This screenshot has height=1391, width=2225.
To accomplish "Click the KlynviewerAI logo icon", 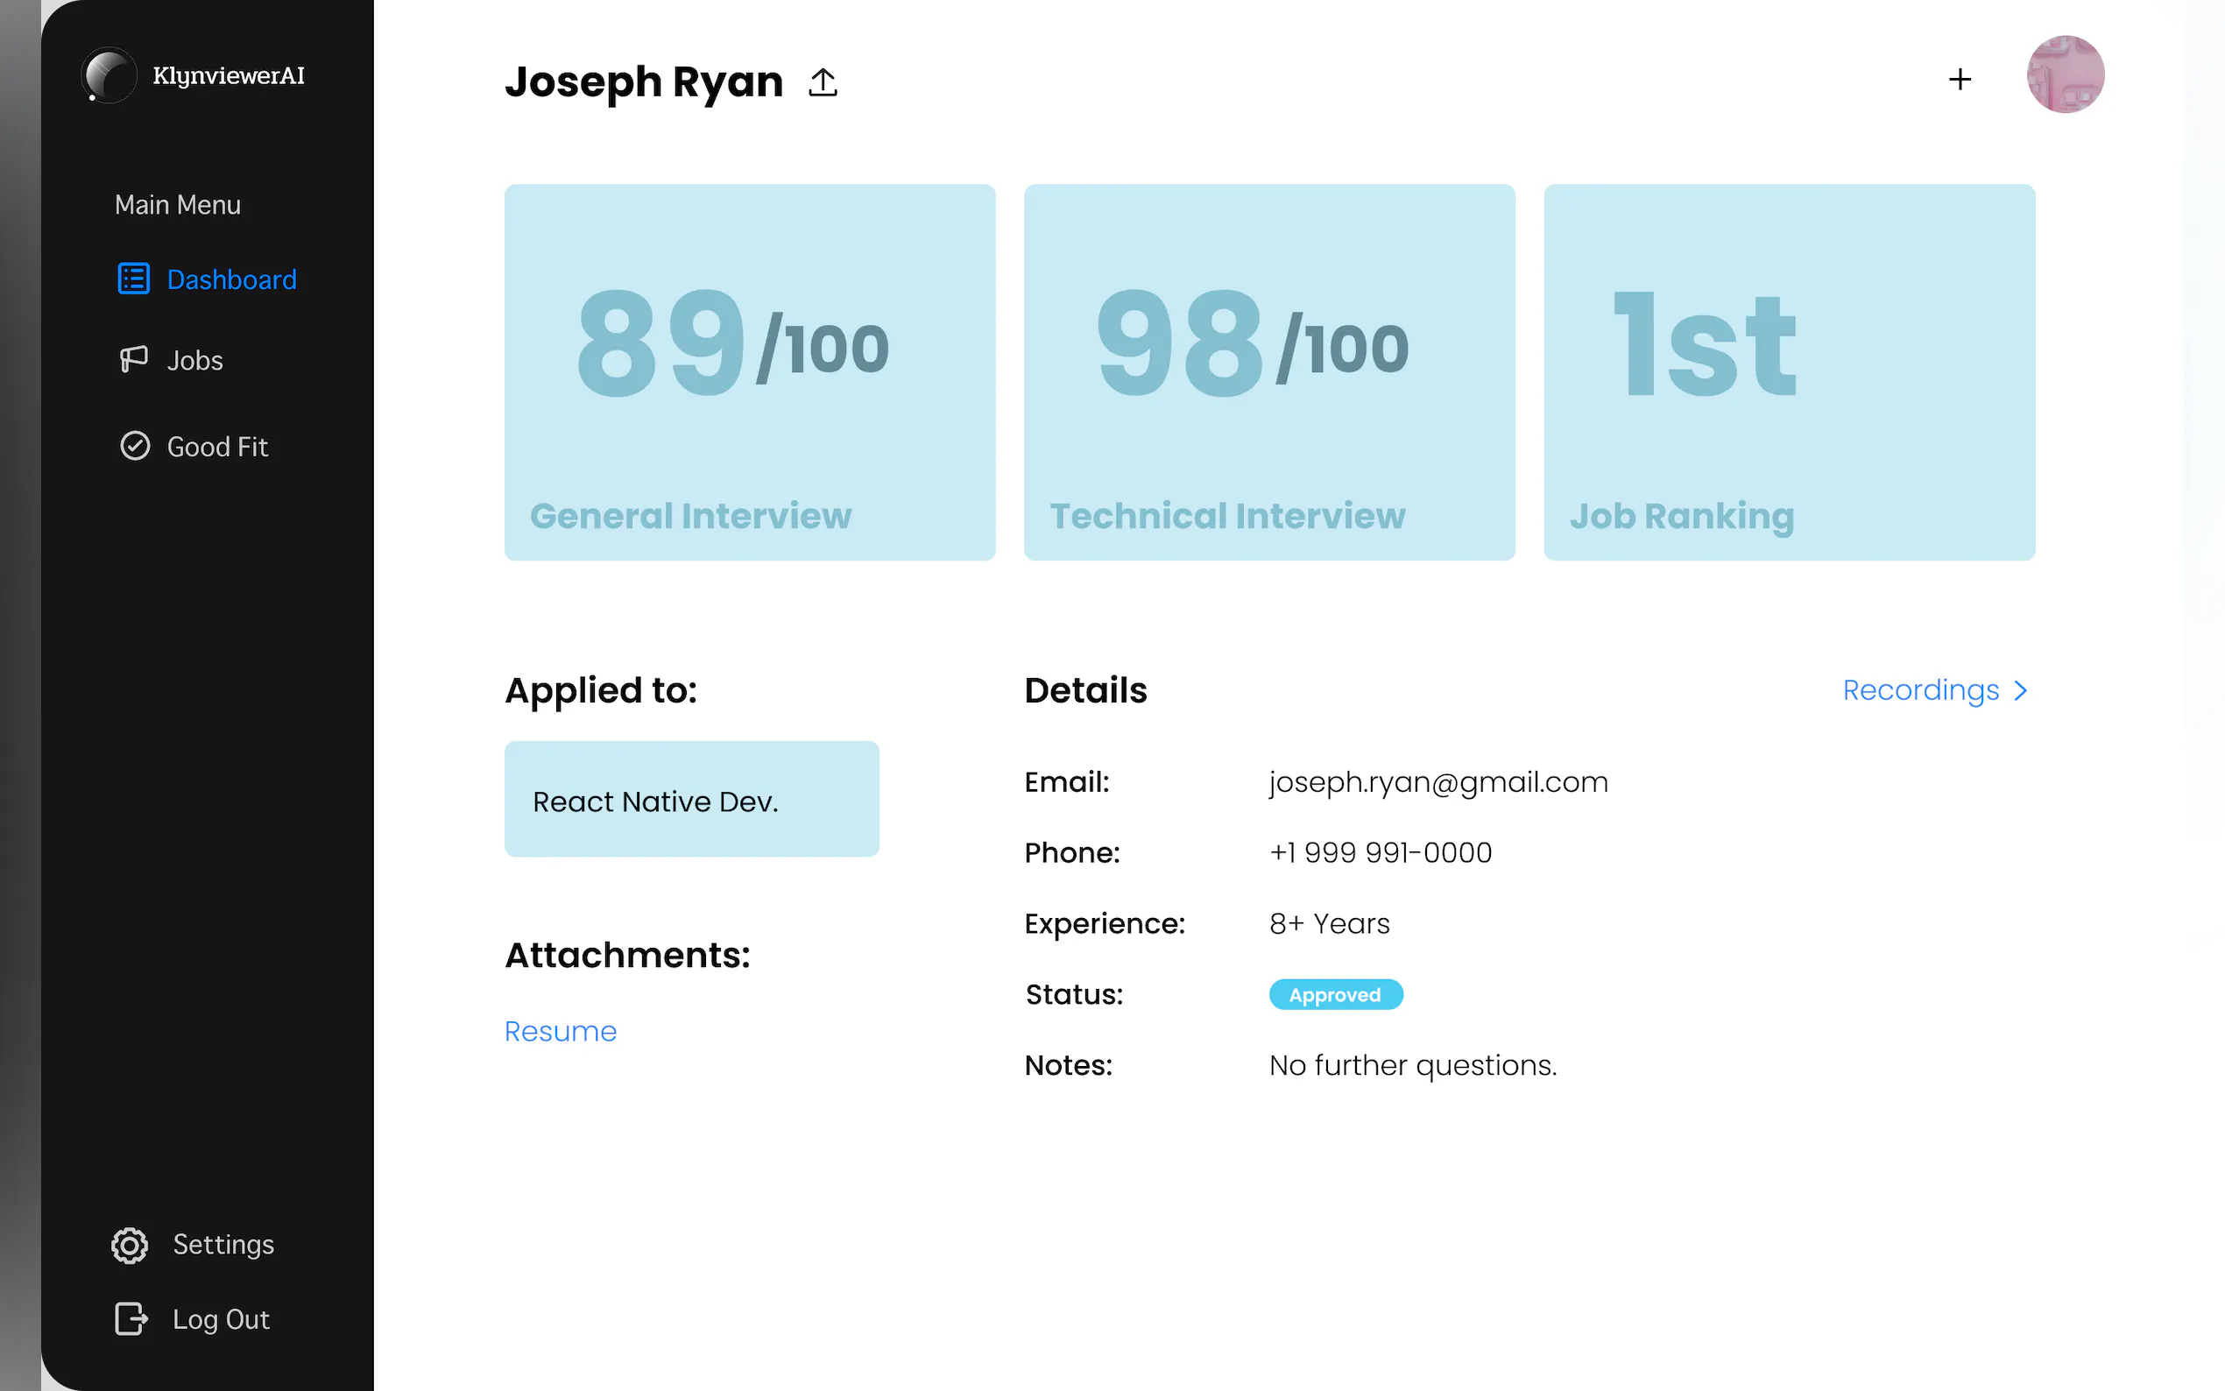I will pyautogui.click(x=109, y=75).
